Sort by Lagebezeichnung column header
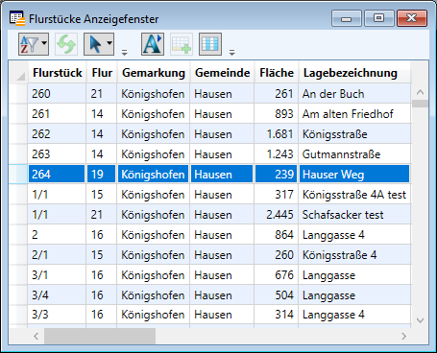Screen dimensions: 437x353 pos(354,73)
